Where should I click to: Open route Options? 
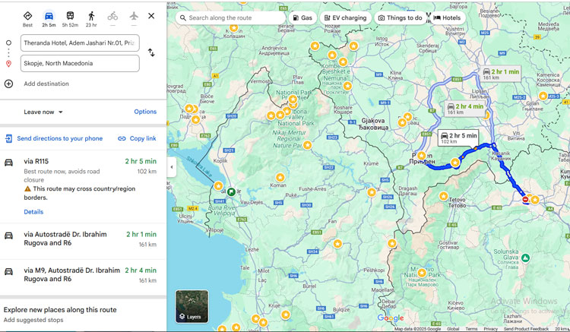point(145,112)
